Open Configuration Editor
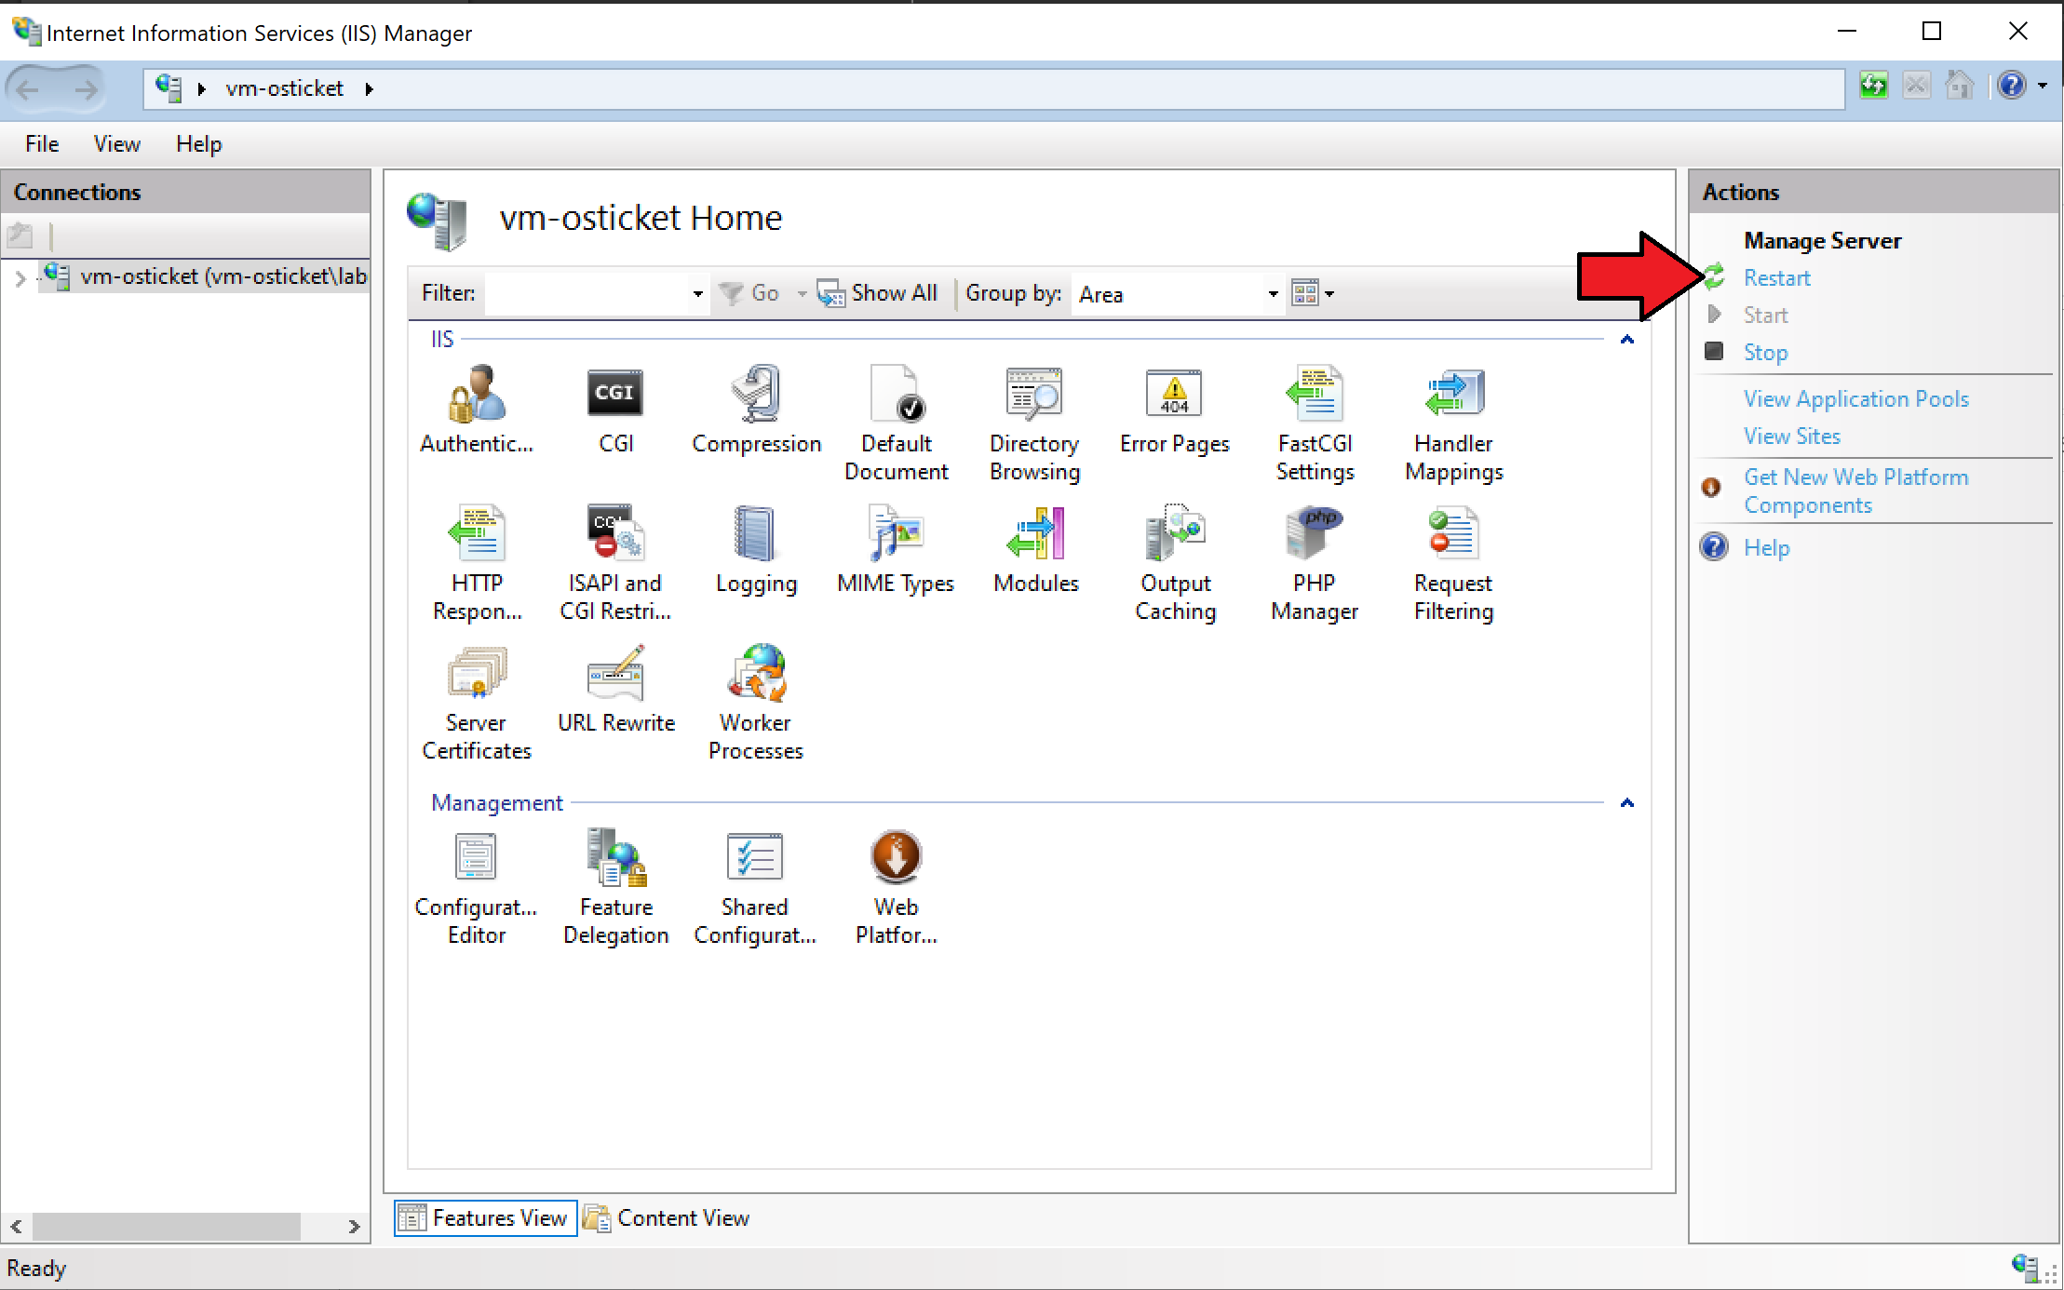2064x1290 pixels. click(x=476, y=886)
